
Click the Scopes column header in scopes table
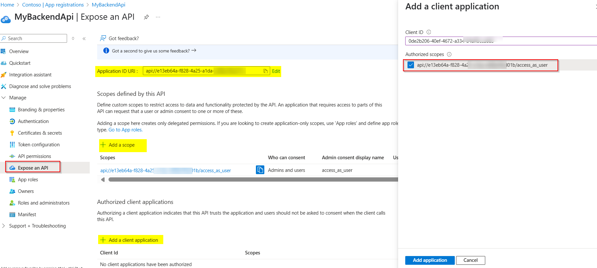pyautogui.click(x=108, y=158)
